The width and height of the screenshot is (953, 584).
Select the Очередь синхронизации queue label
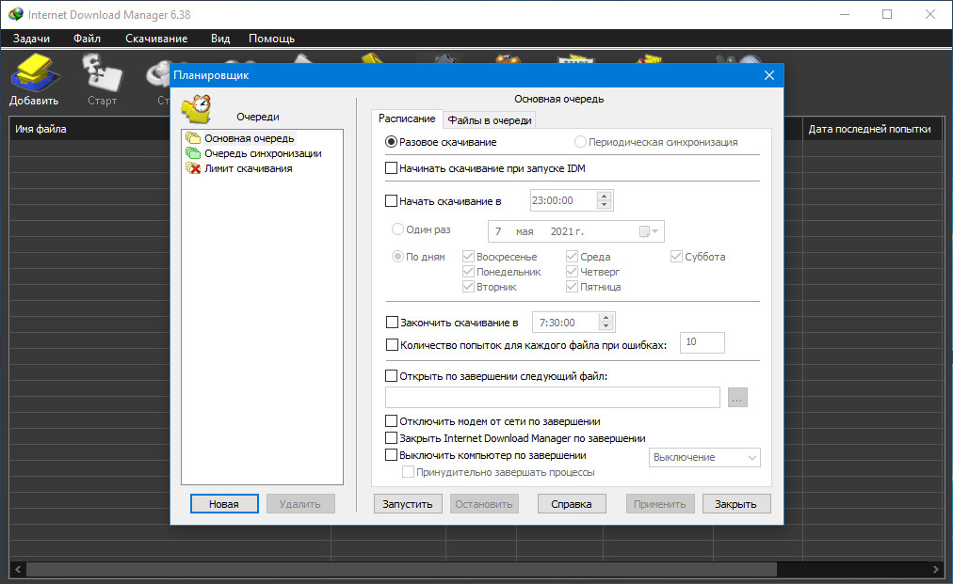pos(263,153)
